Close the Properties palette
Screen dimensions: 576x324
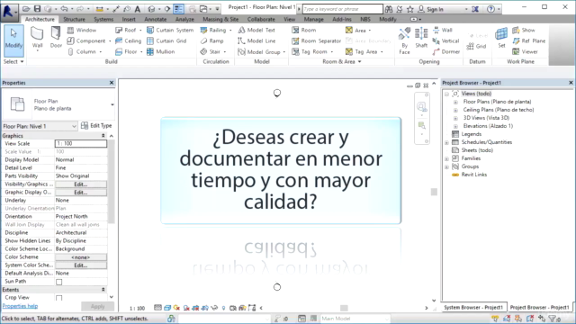[112, 83]
